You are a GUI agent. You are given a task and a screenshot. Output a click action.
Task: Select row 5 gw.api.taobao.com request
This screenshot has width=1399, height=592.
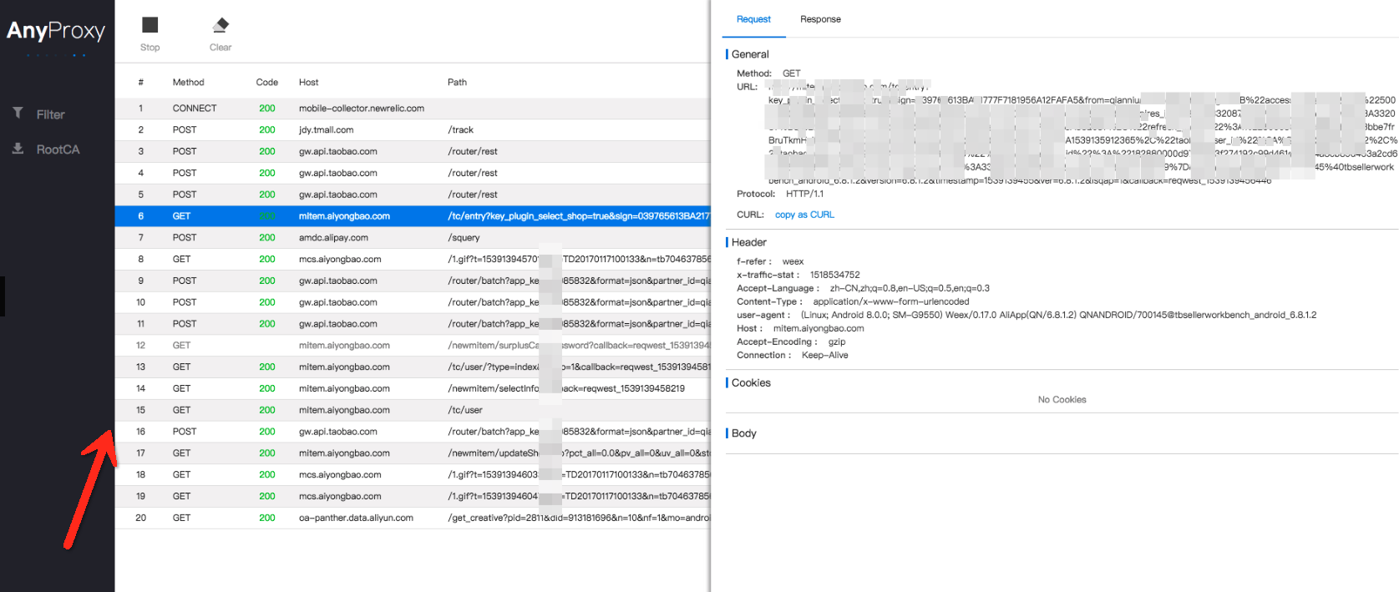[413, 195]
